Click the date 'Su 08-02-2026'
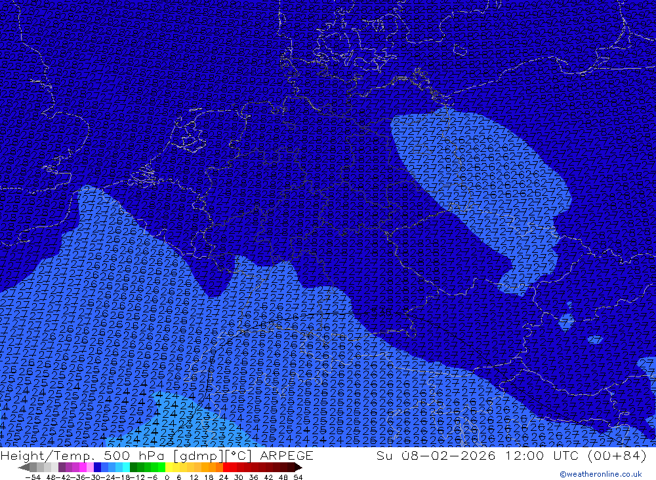The height and width of the screenshot is (480, 656). pos(436,455)
